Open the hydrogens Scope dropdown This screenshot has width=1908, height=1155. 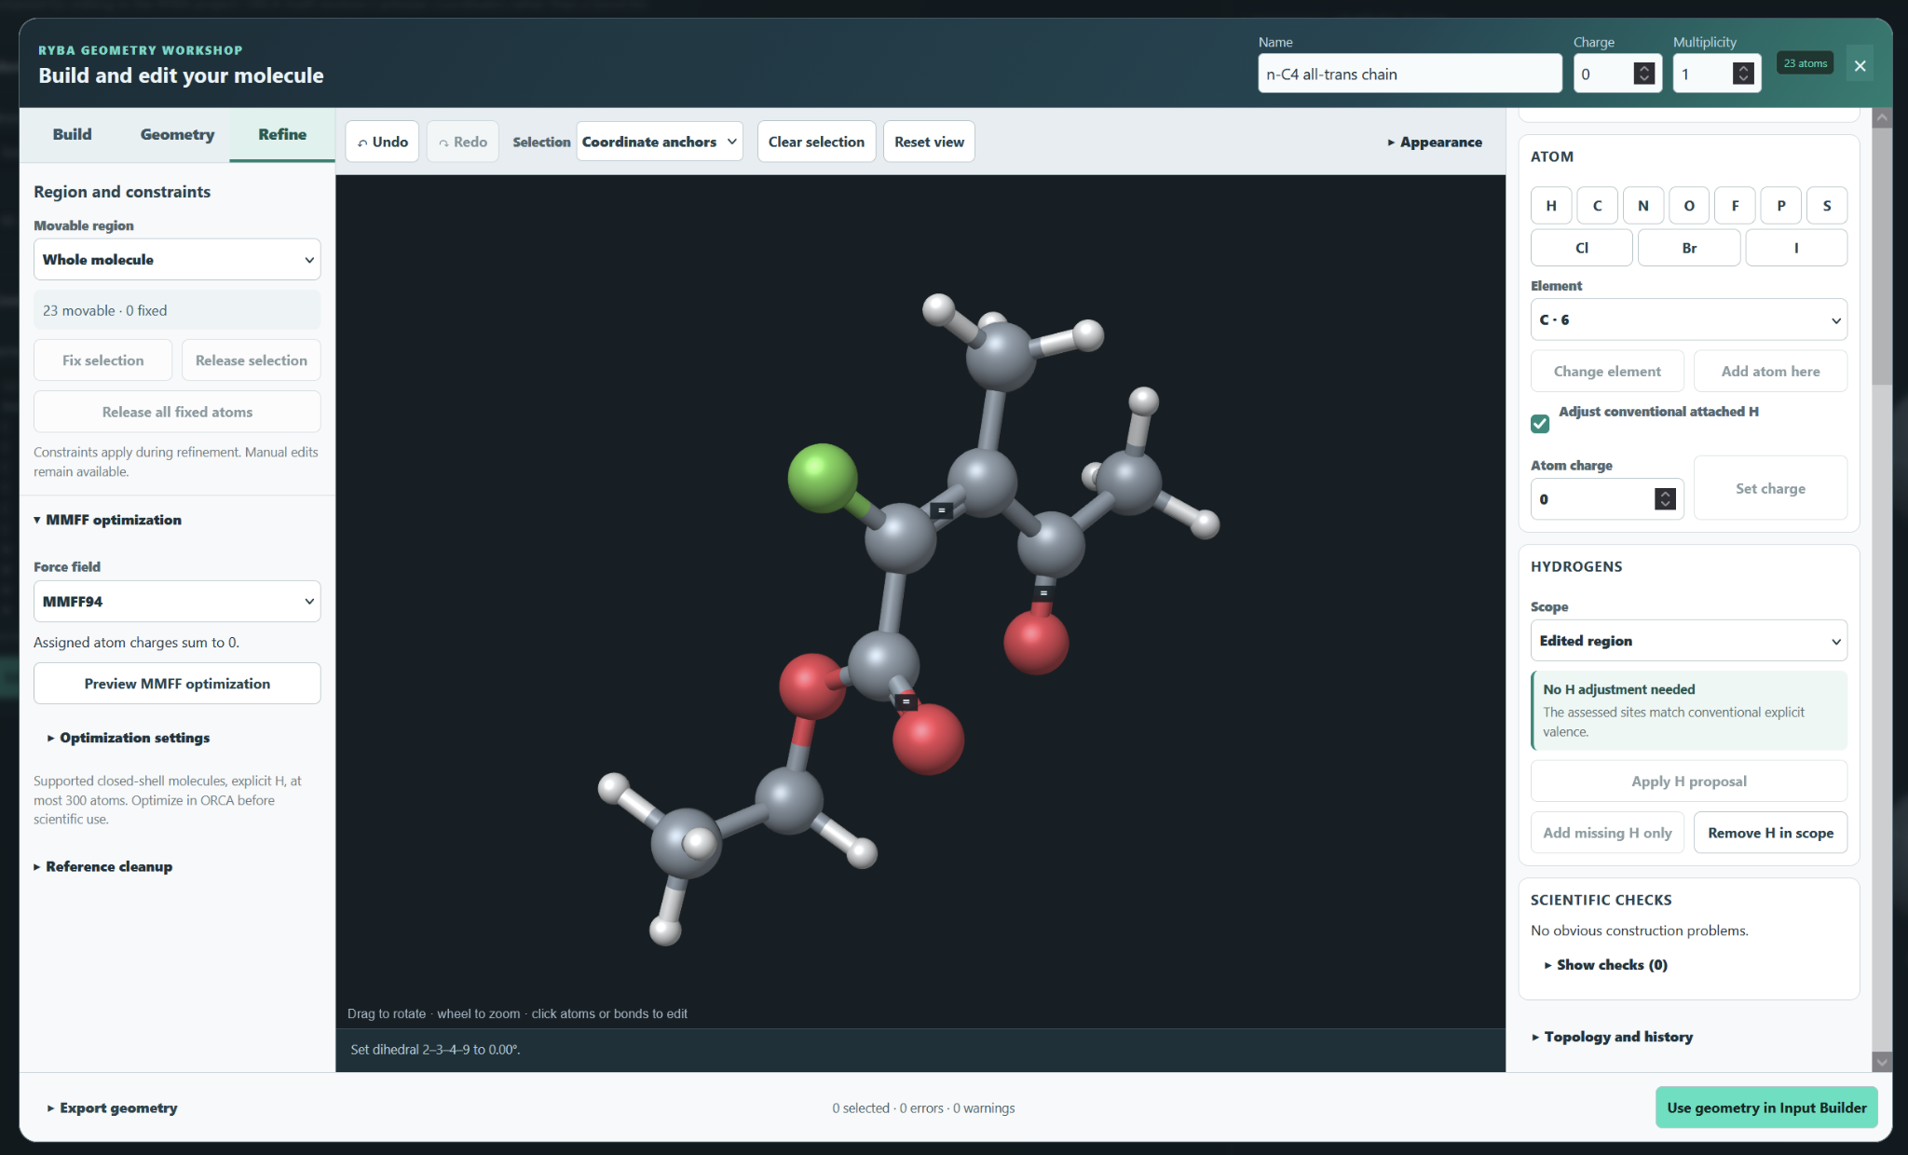click(x=1689, y=641)
